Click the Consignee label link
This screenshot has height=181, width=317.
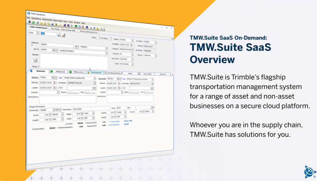coord(102,79)
